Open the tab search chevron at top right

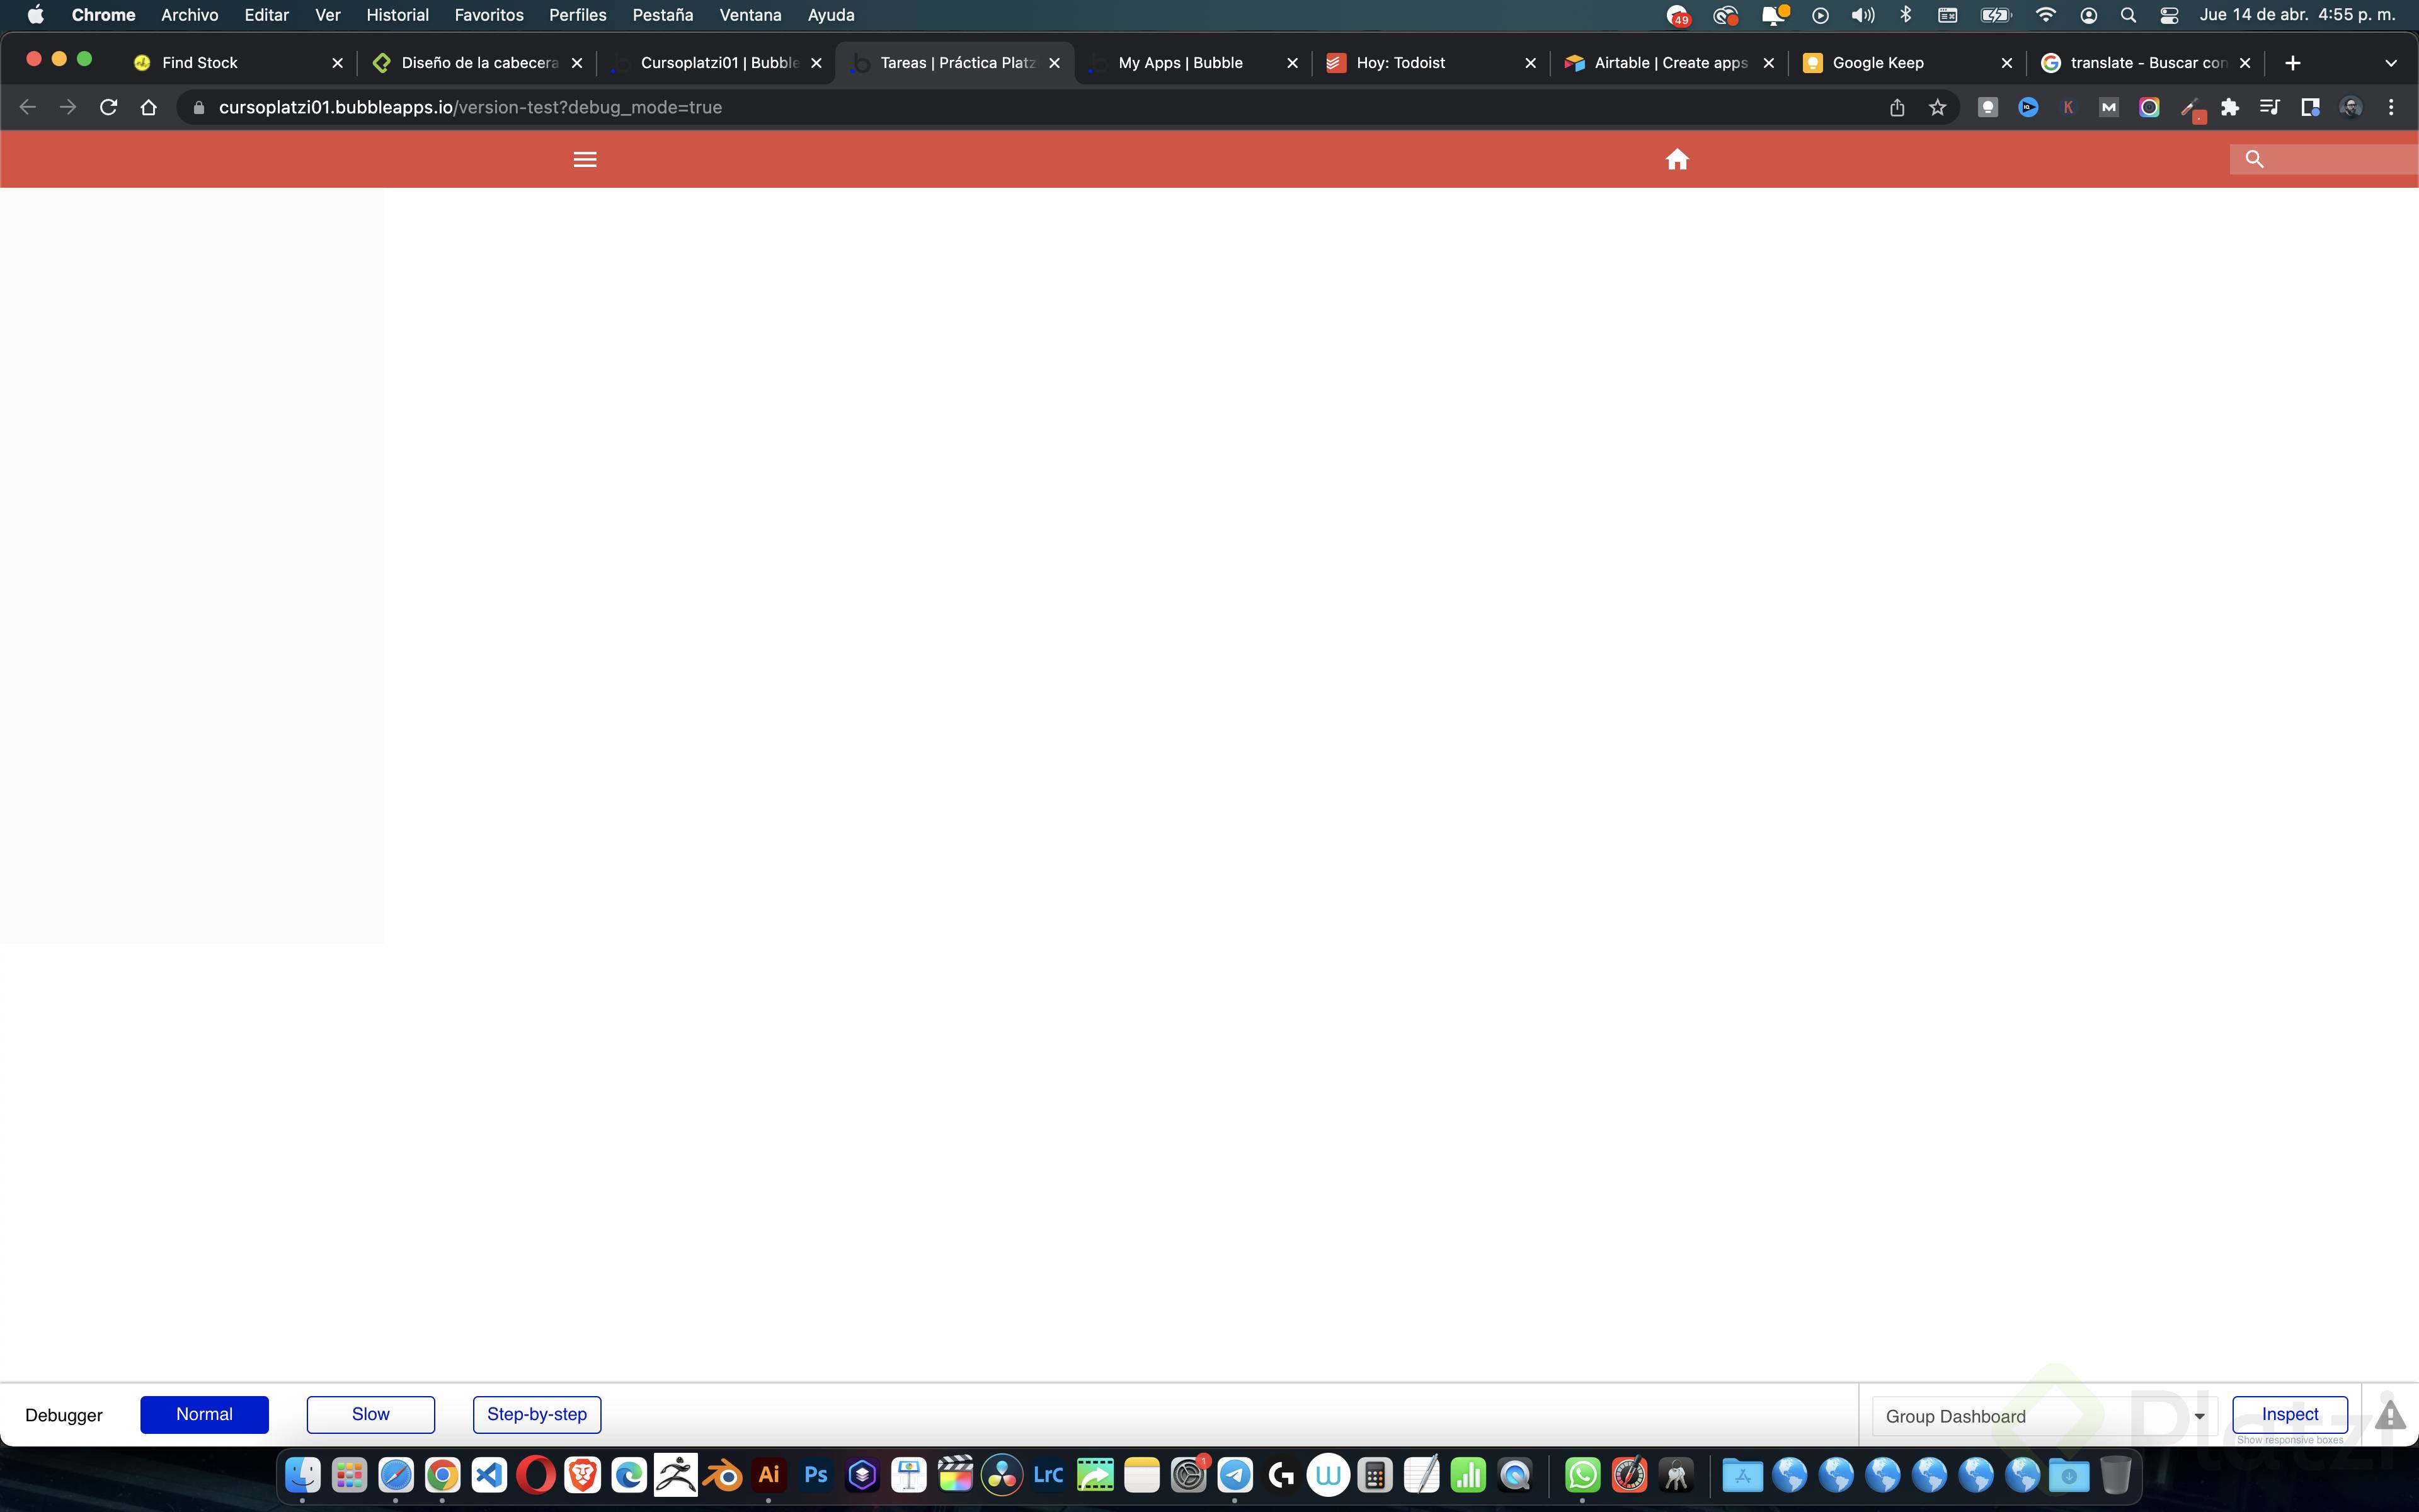coord(2391,62)
